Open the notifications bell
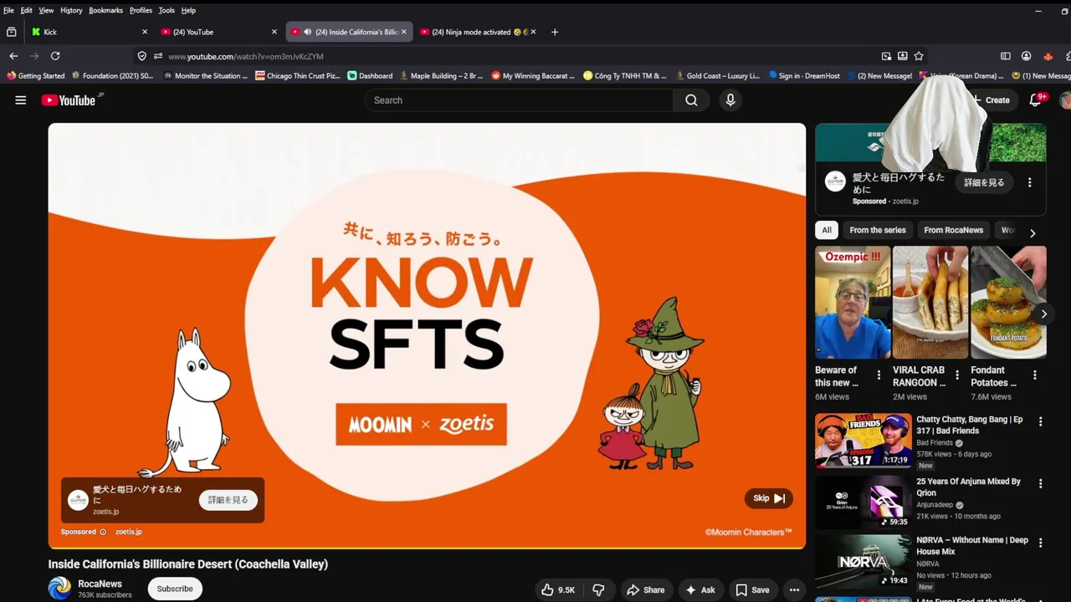Screen dimensions: 1071x602 [x=1036, y=100]
